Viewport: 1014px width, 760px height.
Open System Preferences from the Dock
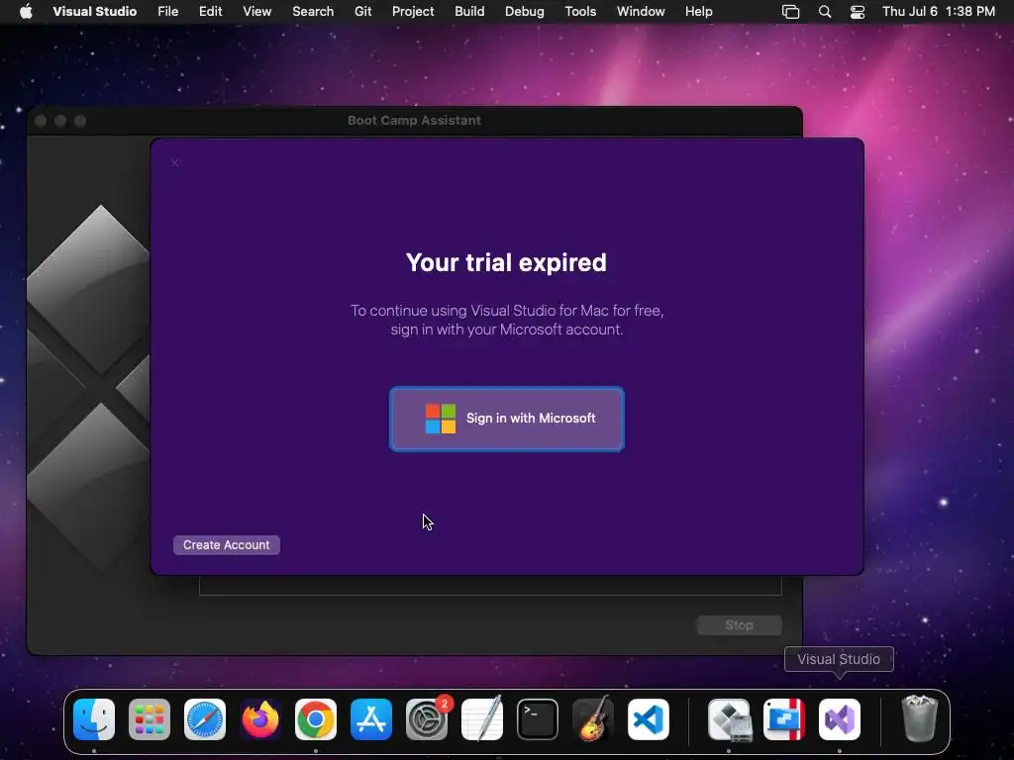click(427, 719)
